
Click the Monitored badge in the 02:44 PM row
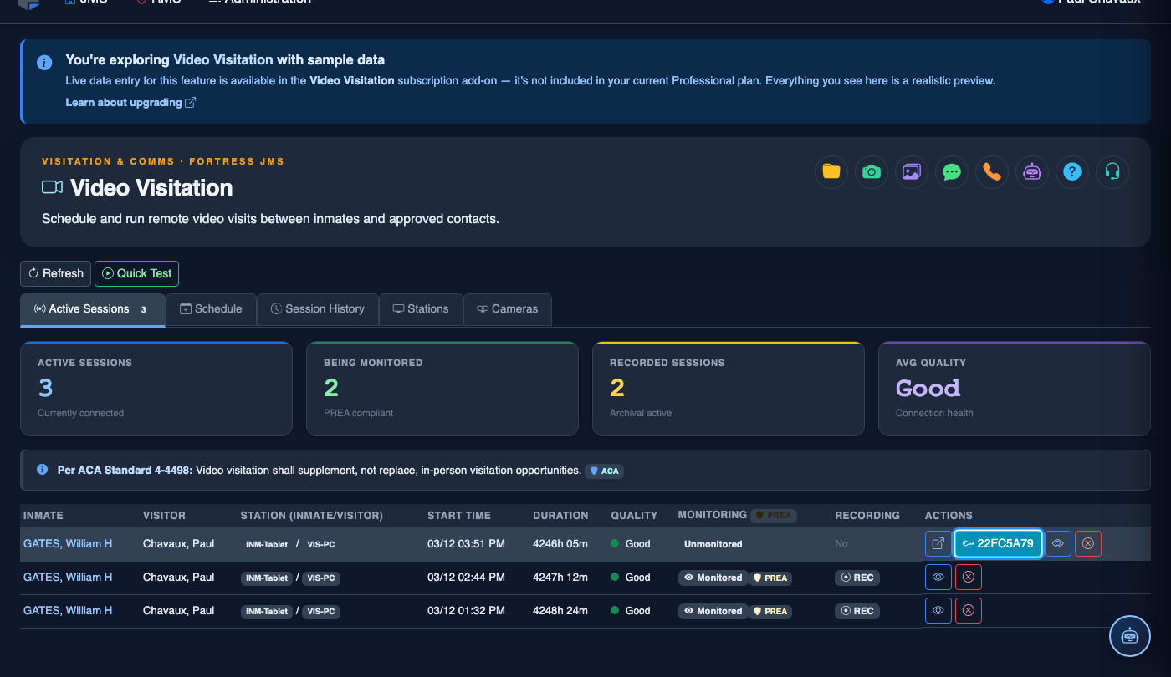point(713,578)
